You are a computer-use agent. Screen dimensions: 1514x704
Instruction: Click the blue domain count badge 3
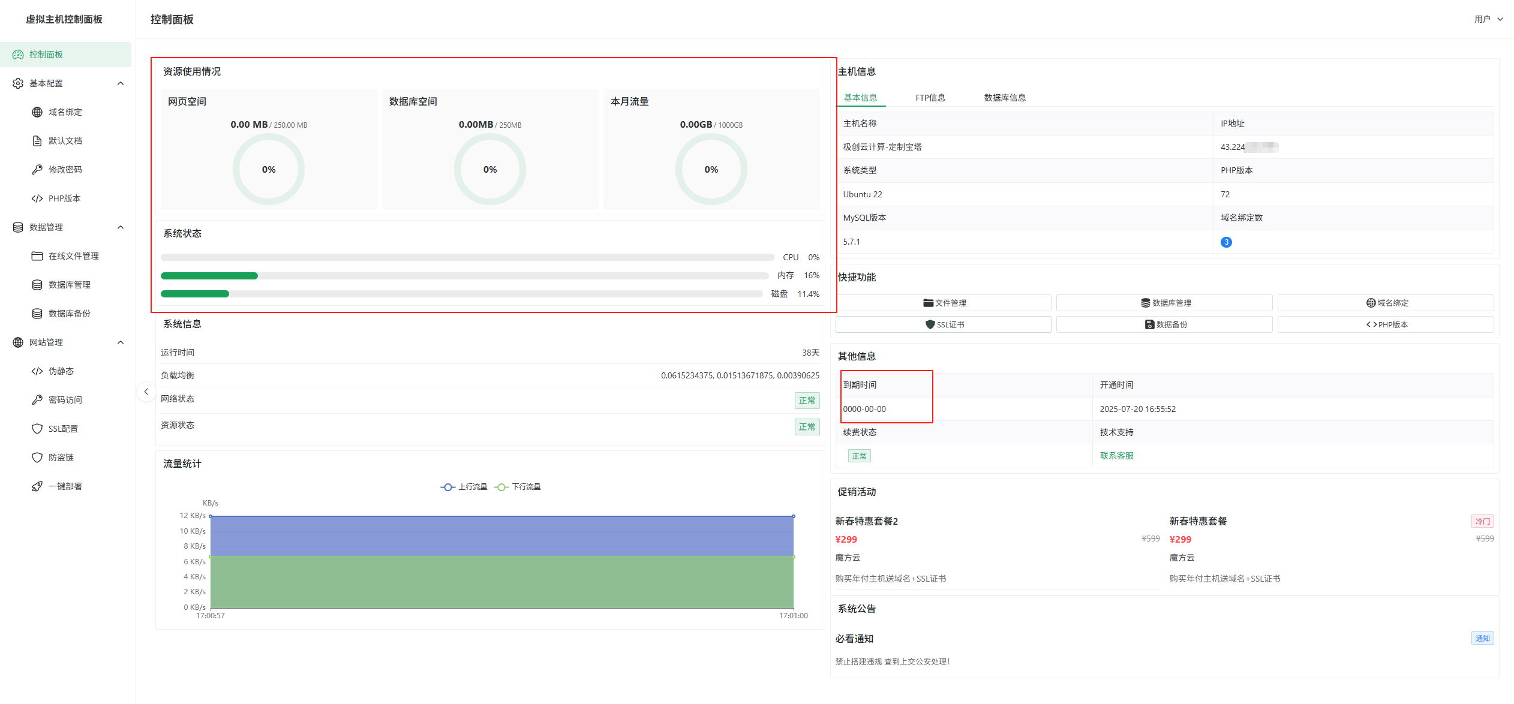coord(1226,242)
